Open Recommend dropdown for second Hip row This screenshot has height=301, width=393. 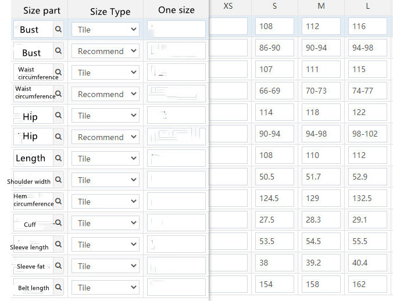105,137
